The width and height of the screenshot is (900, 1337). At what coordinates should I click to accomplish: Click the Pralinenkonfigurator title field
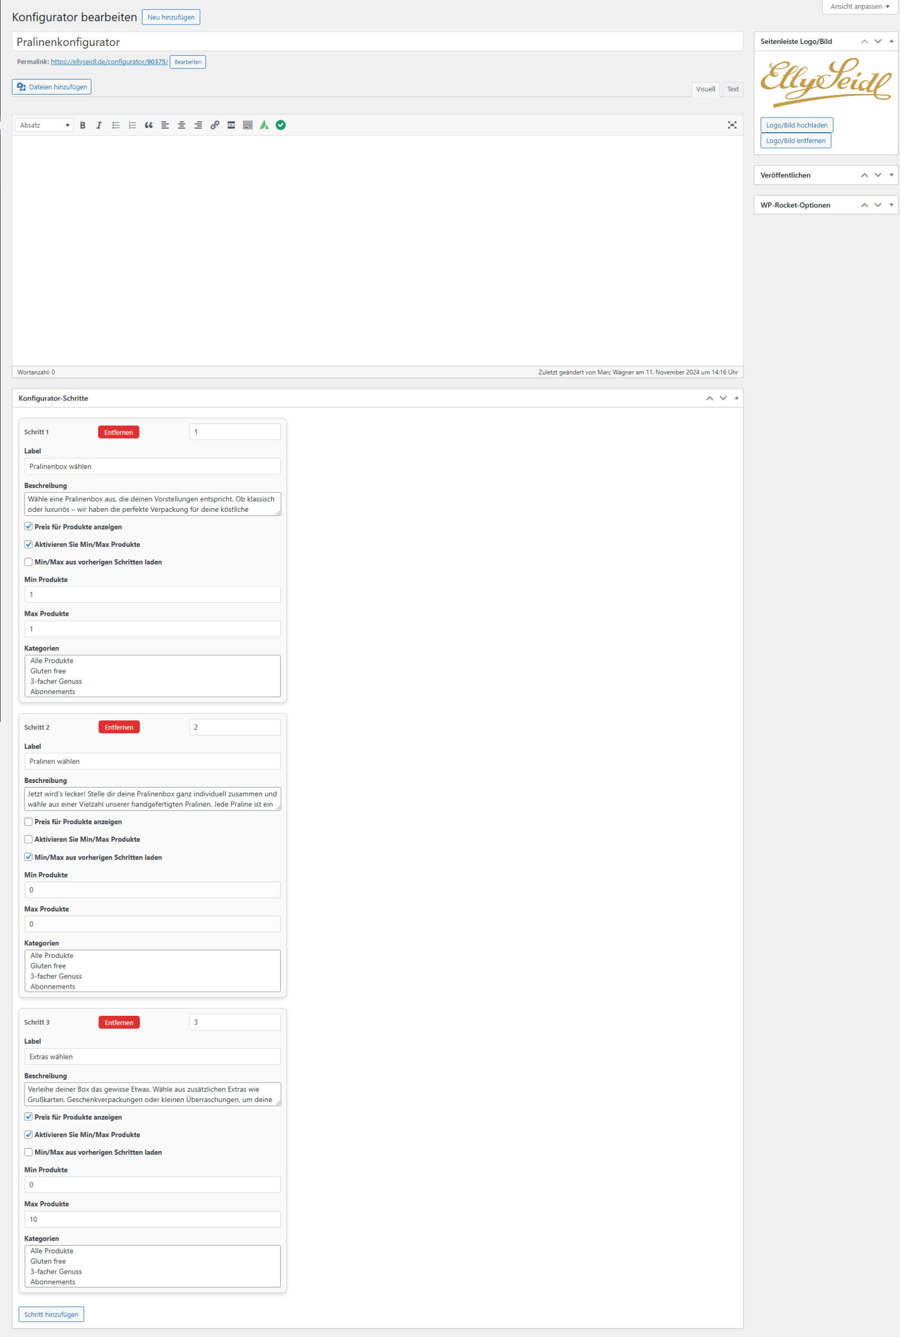pyautogui.click(x=377, y=42)
